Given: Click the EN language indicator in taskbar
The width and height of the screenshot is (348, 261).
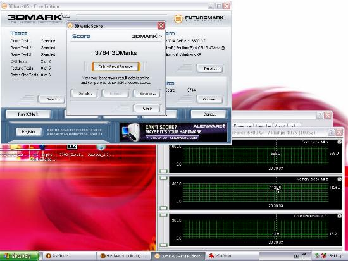Looking at the screenshot, I should click(296, 256).
